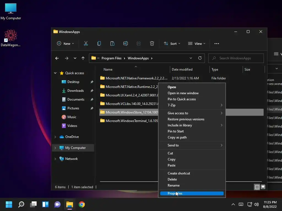Switch to large thumbnails view icon
This screenshot has width=282, height=211.
(x=263, y=187)
